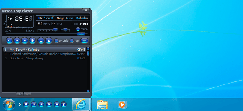Click the previous track button in the player window

click(9, 41)
